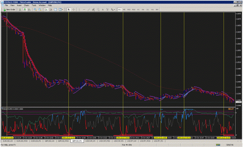Zoom in on the chart

point(35,10)
